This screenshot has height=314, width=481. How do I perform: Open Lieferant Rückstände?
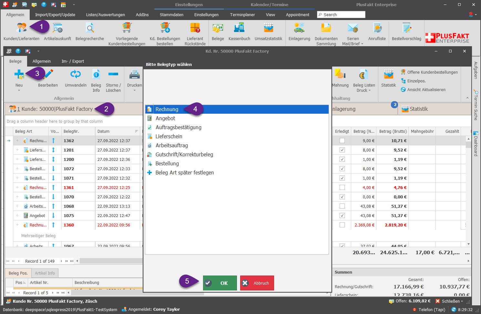195,34
